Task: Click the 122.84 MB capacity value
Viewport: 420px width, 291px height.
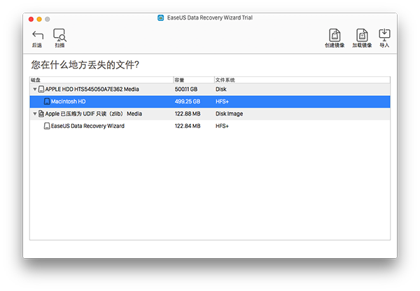Action: (188, 126)
